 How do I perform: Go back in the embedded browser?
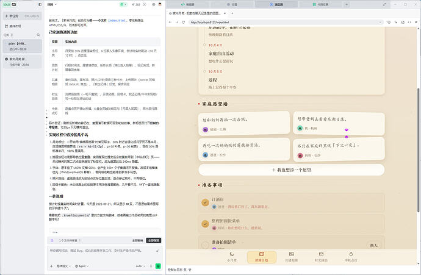pos(170,23)
